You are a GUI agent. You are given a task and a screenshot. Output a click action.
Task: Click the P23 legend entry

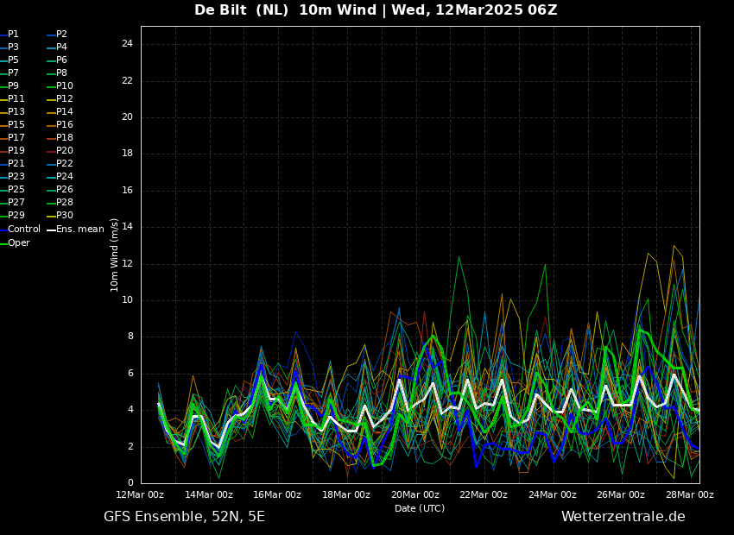tap(16, 177)
